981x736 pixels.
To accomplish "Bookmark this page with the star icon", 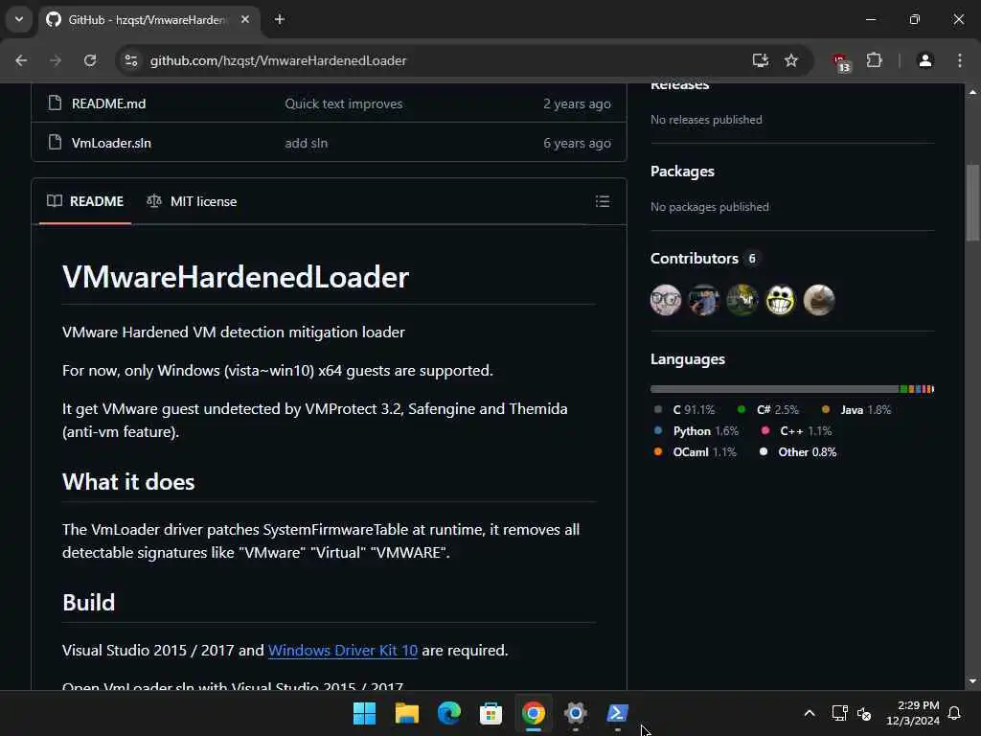I will coord(791,60).
